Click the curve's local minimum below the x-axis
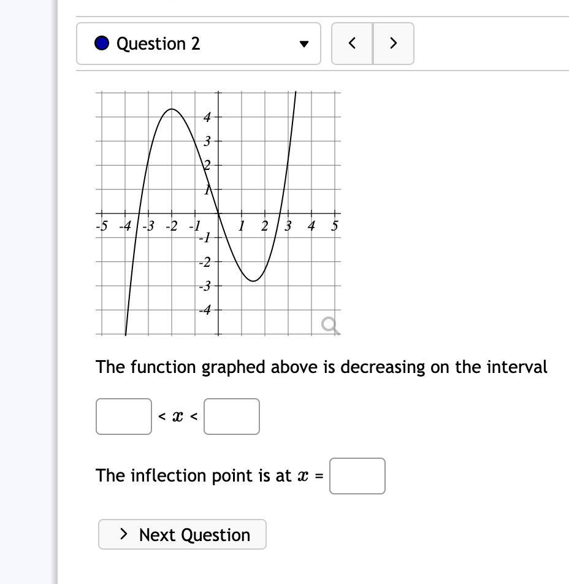 [253, 281]
